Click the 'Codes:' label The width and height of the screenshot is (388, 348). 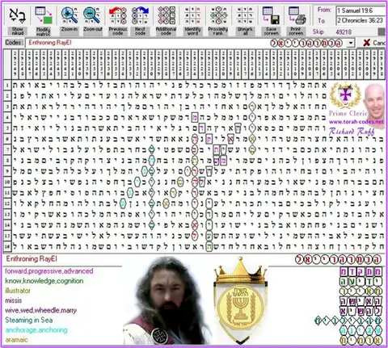click(14, 43)
